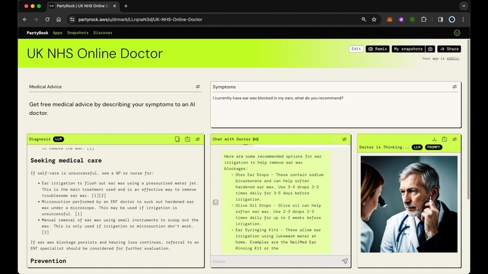Go to browser home page
This screenshot has width=488, height=274.
[x=59, y=19]
